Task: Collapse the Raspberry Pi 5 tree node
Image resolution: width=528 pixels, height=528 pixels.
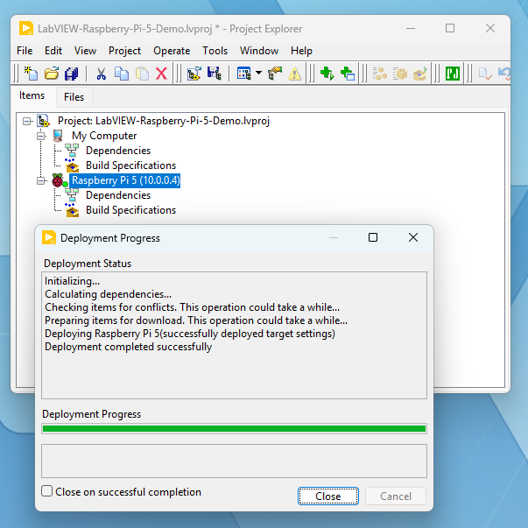Action: tap(40, 180)
